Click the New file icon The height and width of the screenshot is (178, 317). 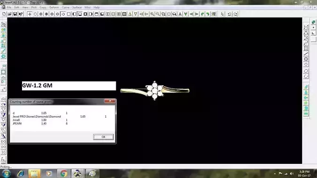point(4,14)
